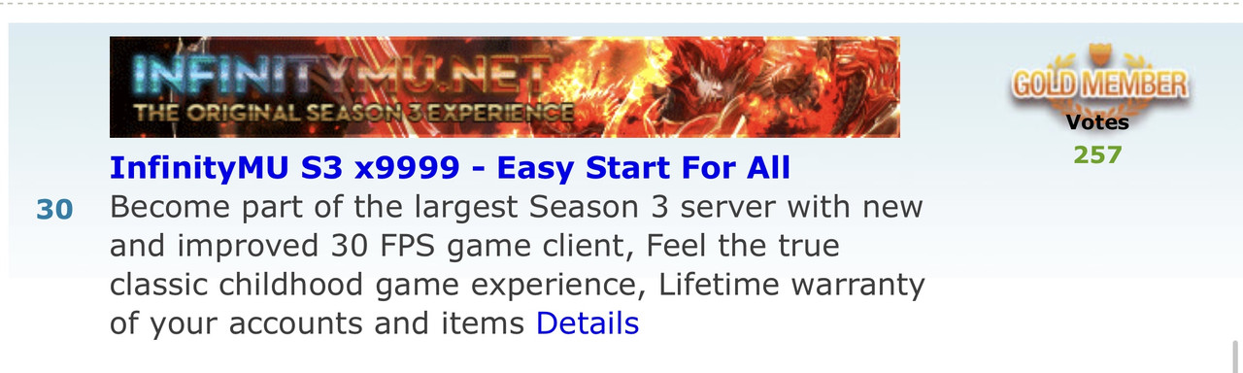Open the InfinityMU.net banner image
Screen dimensions: 1243x373
pyautogui.click(x=505, y=87)
